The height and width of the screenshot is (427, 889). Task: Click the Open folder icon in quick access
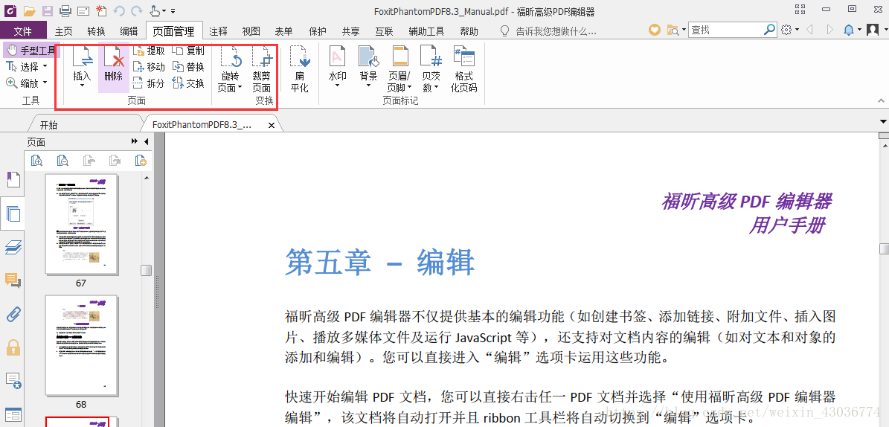pos(29,10)
